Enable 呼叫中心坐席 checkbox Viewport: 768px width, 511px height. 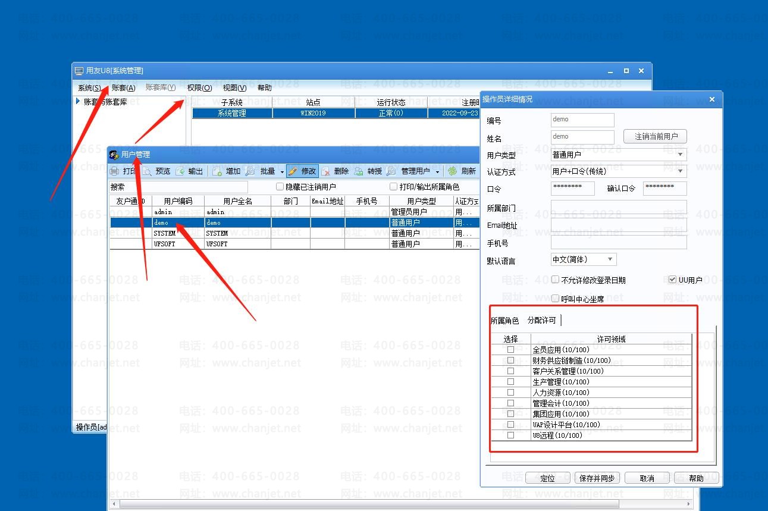(555, 299)
